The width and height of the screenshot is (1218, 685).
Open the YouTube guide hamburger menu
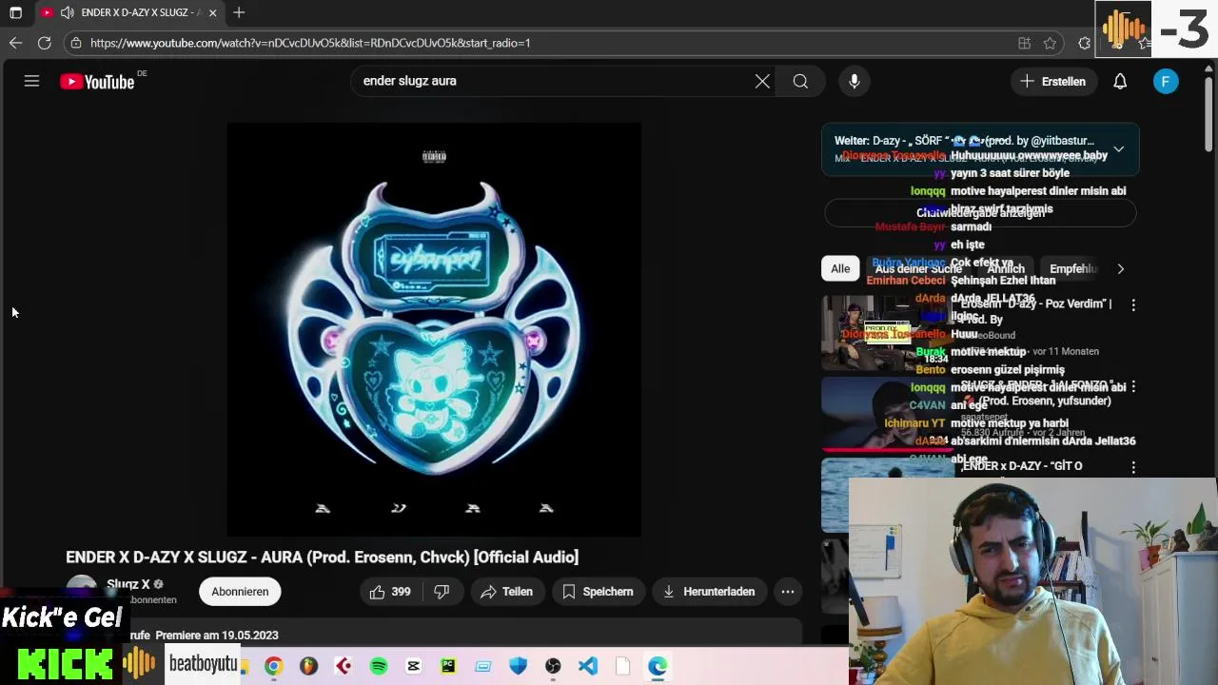point(31,81)
